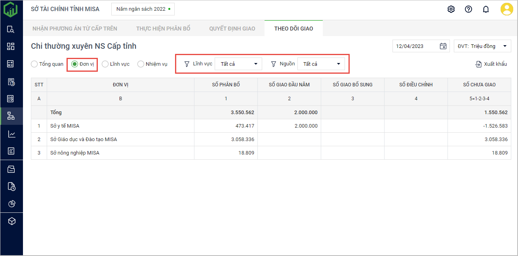This screenshot has height=256, width=518.
Task: Open user profile avatar
Action: tap(507, 9)
